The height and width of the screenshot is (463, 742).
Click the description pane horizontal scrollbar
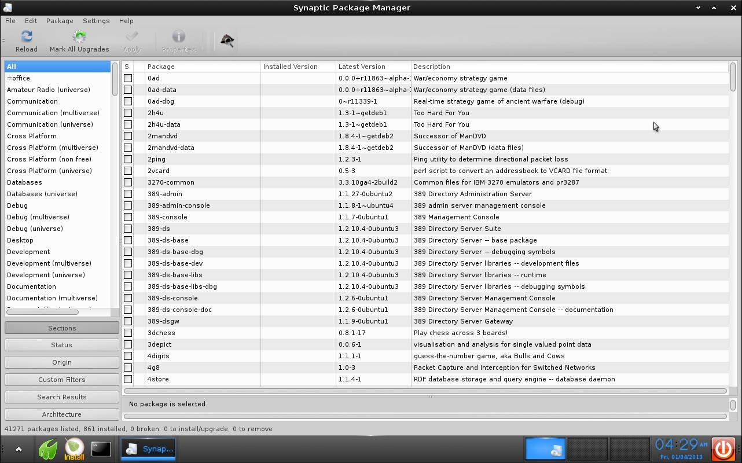[x=425, y=416]
